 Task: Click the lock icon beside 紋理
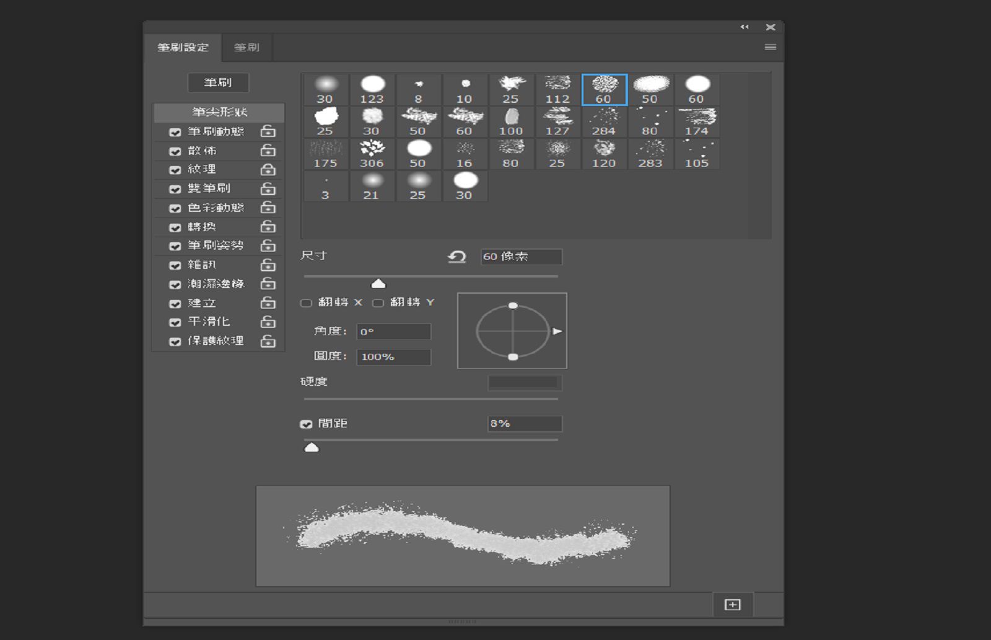point(268,169)
